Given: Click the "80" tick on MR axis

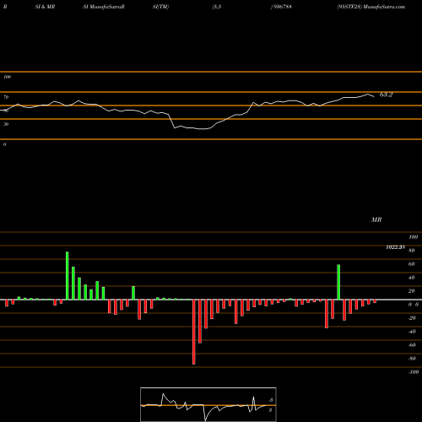Looking at the screenshot, I should pos(412,251).
